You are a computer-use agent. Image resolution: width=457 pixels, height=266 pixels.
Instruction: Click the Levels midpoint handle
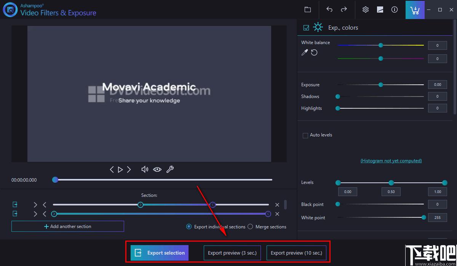click(391, 183)
